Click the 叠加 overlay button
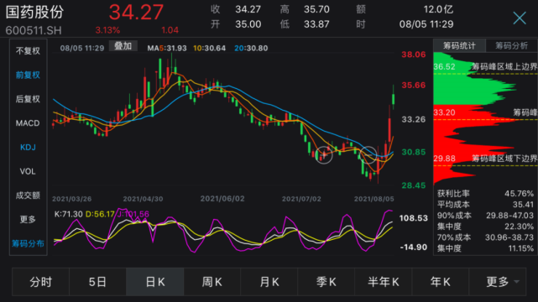Image resolution: width=538 pixels, height=302 pixels. (x=123, y=46)
